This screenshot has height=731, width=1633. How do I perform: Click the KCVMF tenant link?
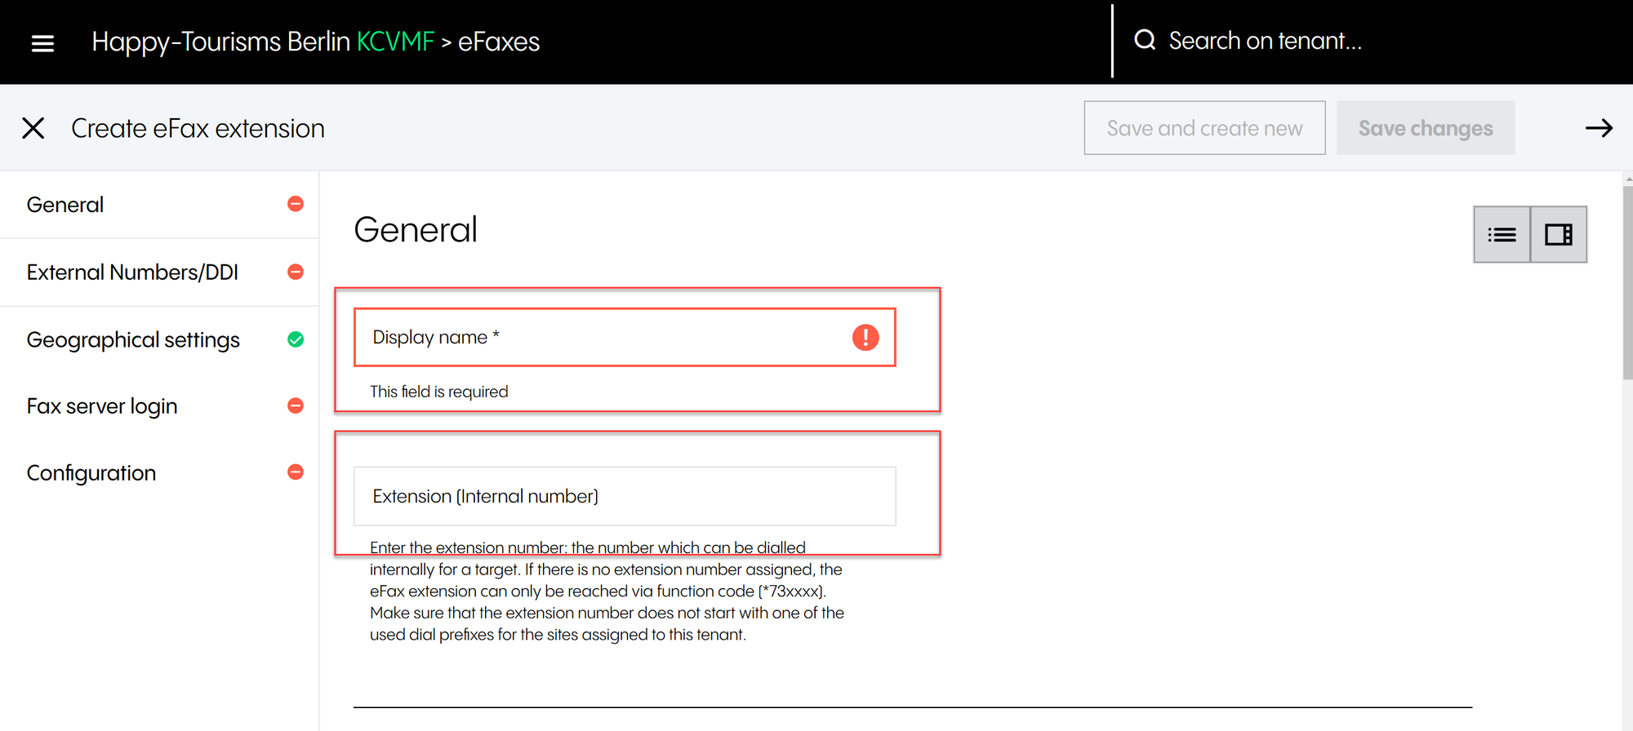[x=395, y=42]
